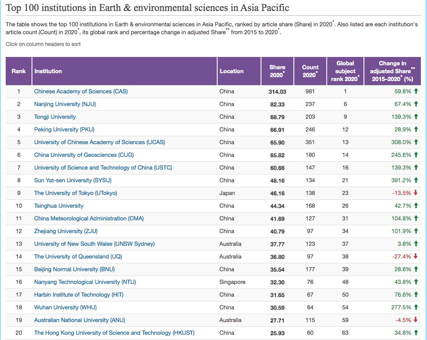Click the green arrow in Wuhan University row
Viewport: 427px width, 340px height.
click(416, 308)
